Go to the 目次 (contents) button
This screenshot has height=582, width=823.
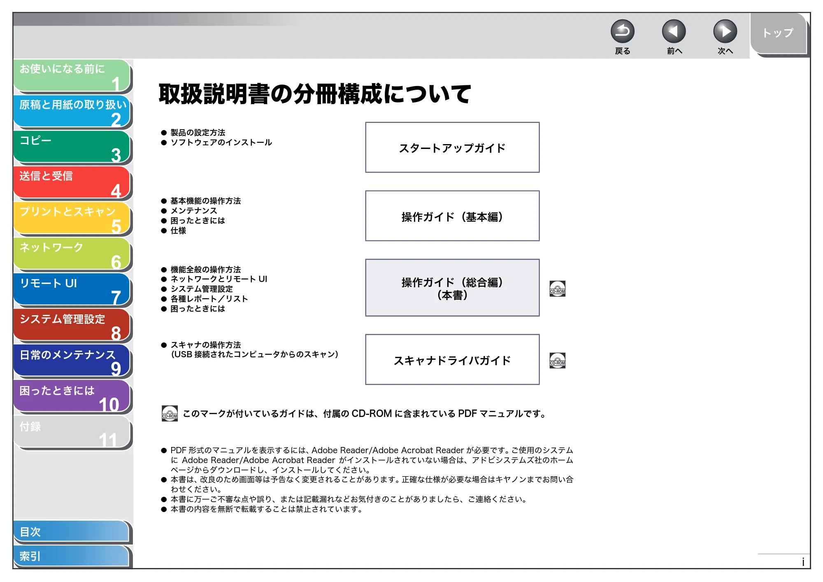tap(71, 532)
